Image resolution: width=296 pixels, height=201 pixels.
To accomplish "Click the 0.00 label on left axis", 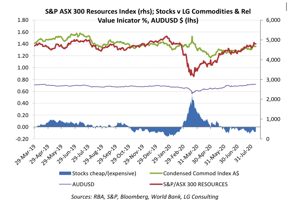I will [x=23, y=127].
